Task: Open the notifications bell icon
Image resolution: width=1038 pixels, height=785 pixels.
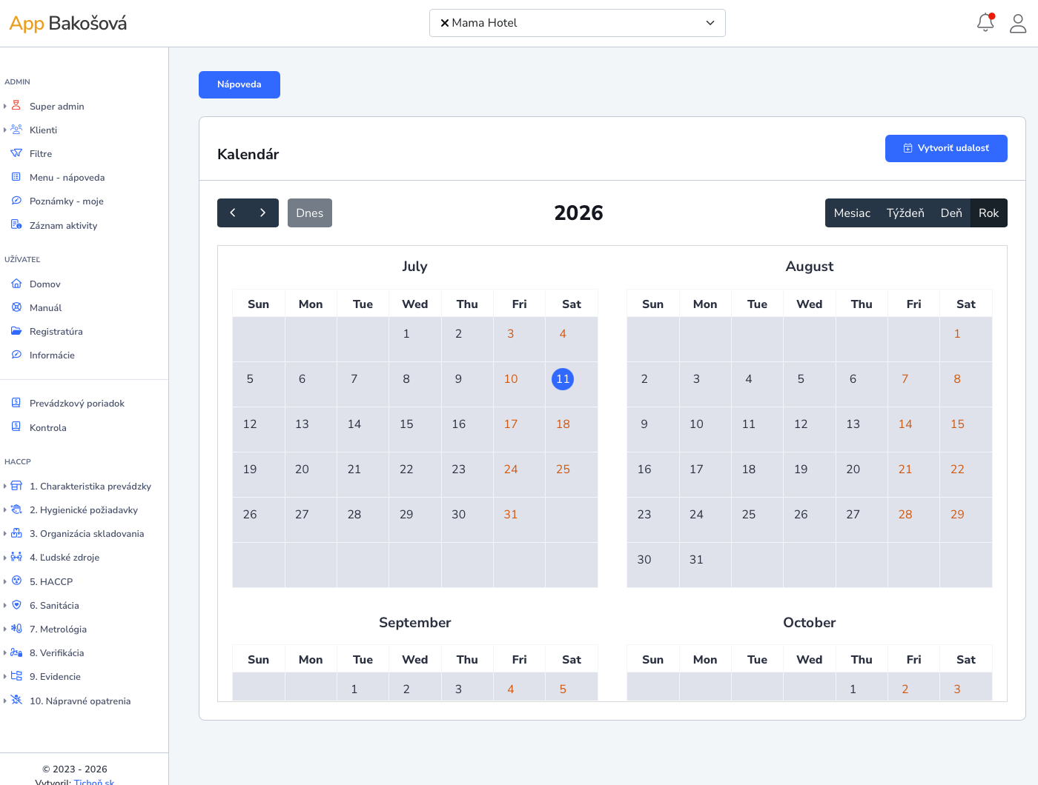Action: pos(985,23)
